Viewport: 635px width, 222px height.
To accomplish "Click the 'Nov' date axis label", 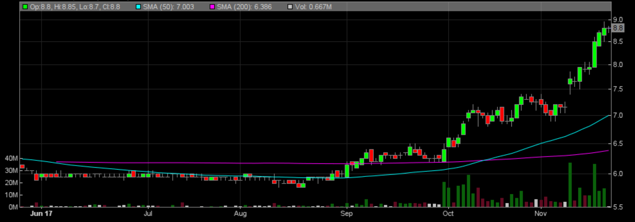I will coord(541,213).
